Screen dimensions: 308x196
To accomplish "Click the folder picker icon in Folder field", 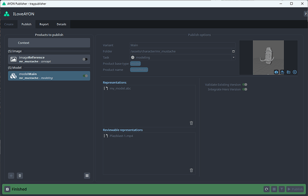I will pos(233,51).
